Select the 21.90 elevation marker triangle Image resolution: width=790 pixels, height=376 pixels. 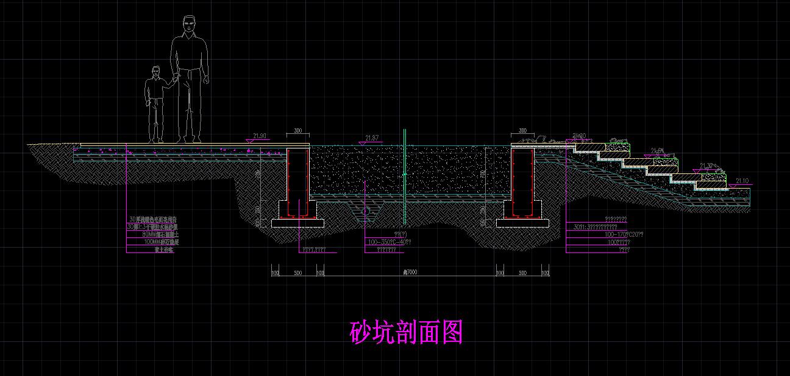[x=250, y=141]
